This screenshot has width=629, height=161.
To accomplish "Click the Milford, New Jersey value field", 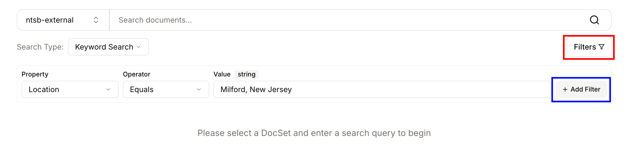I will pos(382,89).
